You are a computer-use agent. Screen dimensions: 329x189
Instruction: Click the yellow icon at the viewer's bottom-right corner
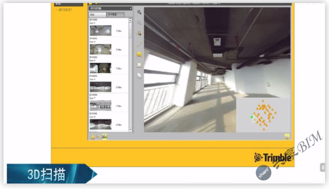(287, 137)
